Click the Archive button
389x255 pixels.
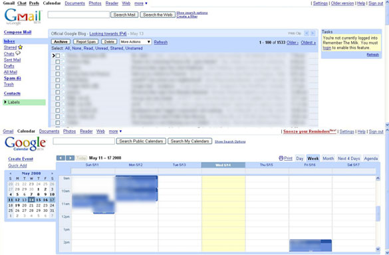pyautogui.click(x=61, y=42)
